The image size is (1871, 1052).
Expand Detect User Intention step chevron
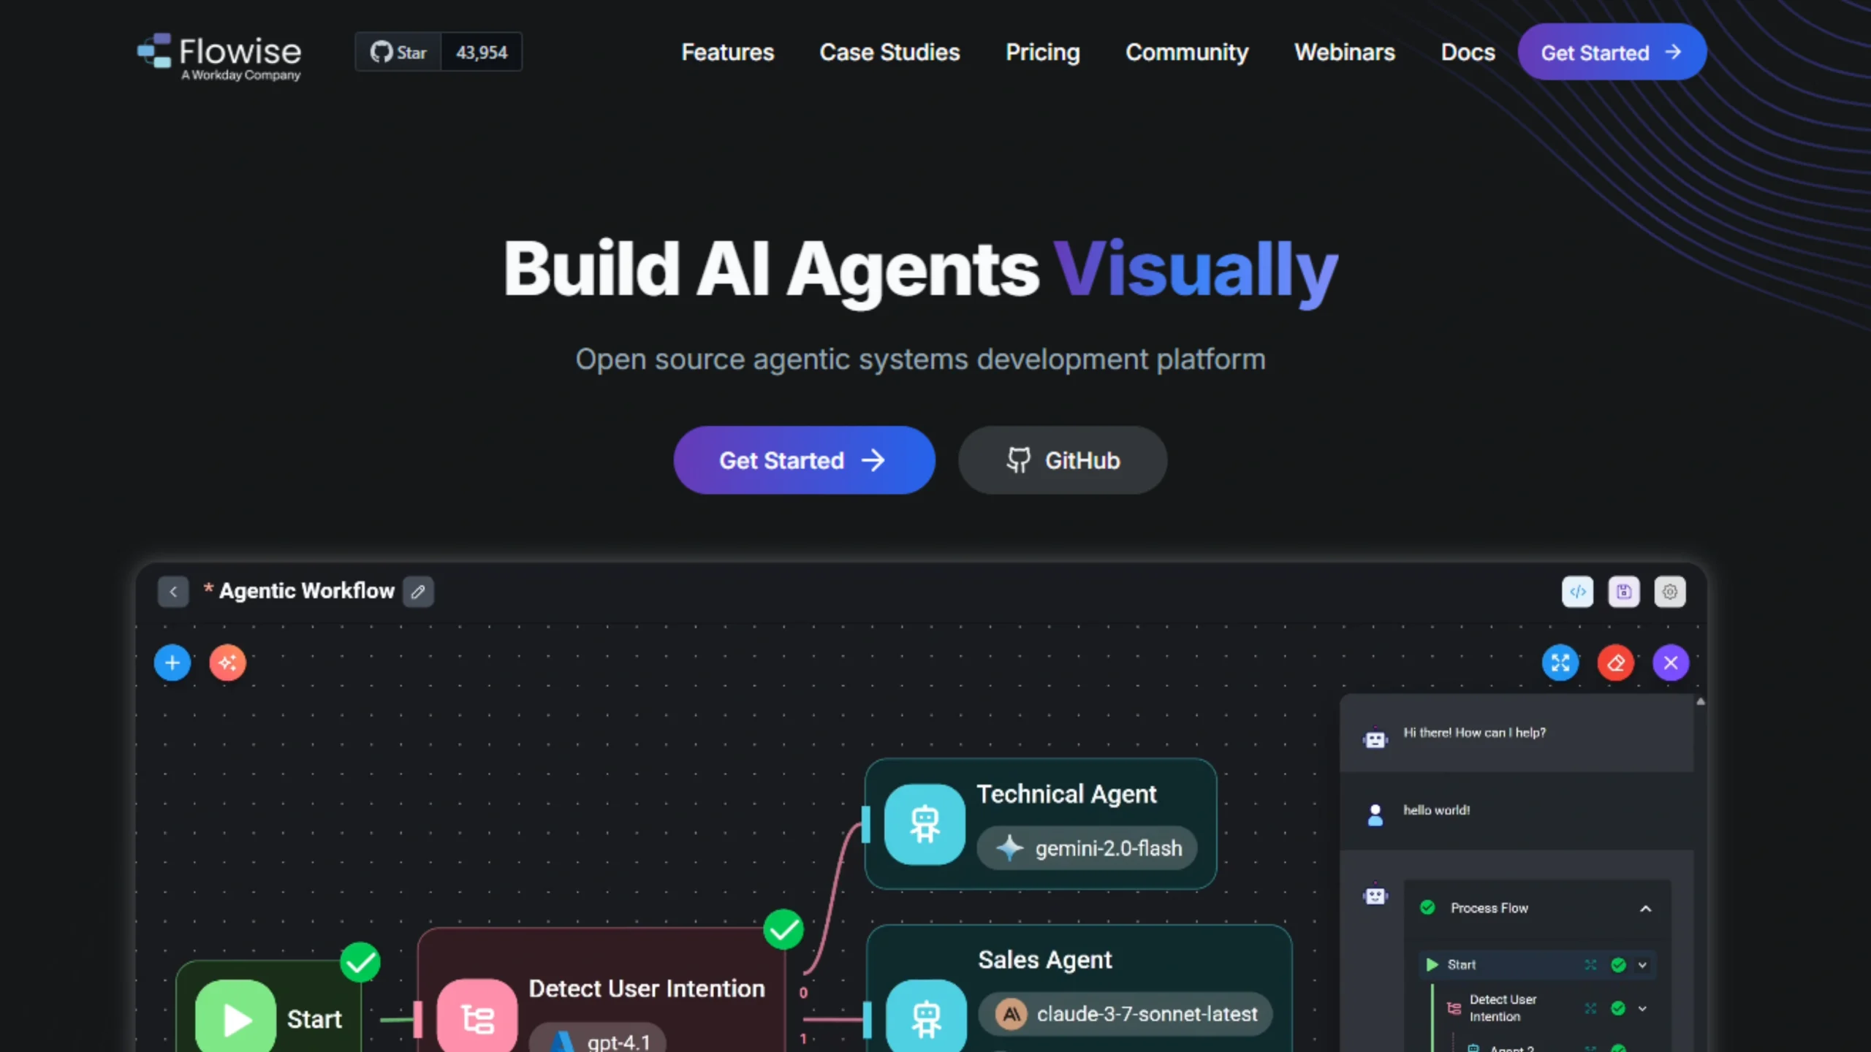(1642, 1008)
